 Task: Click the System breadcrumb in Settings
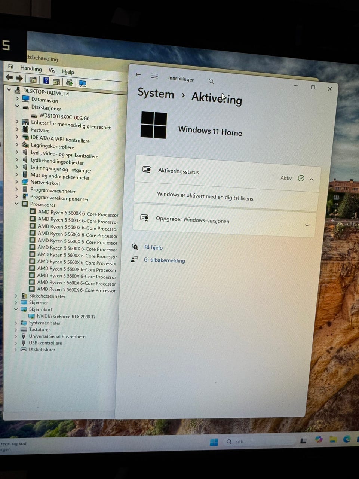tap(156, 93)
